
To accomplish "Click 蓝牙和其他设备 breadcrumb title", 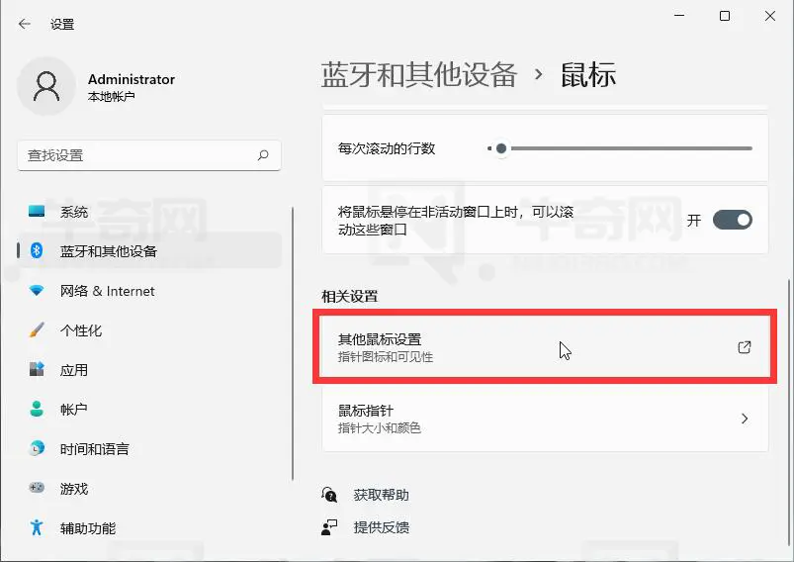I will click(x=419, y=75).
